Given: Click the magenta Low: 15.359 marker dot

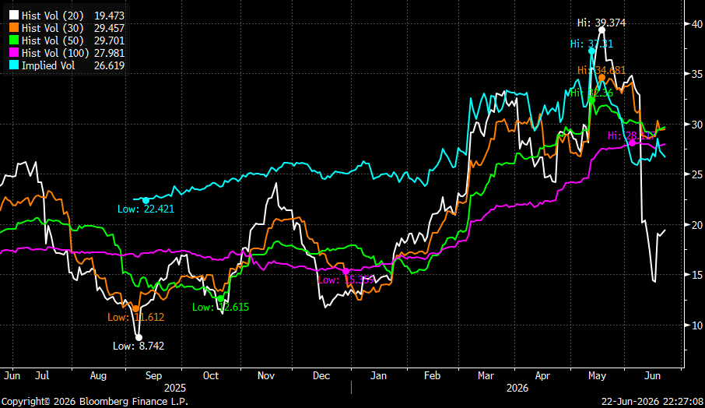Looking at the screenshot, I should click(345, 271).
